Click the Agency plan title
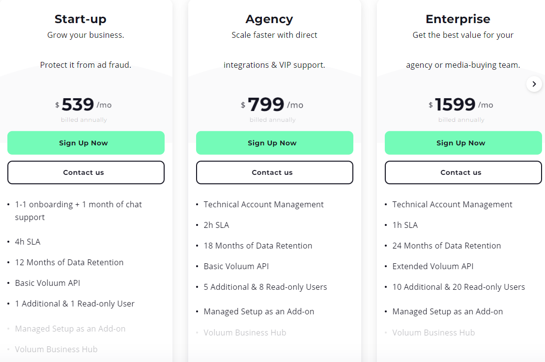The image size is (545, 362). (269, 19)
